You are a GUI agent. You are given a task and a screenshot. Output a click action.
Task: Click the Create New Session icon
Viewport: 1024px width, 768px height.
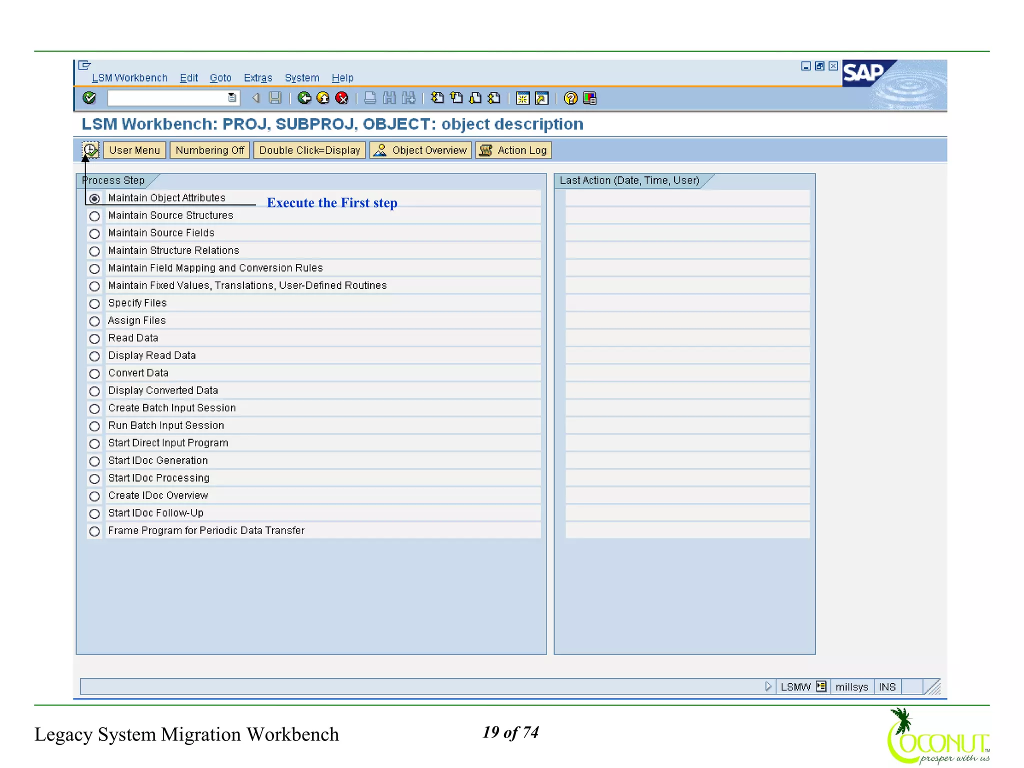coord(523,98)
